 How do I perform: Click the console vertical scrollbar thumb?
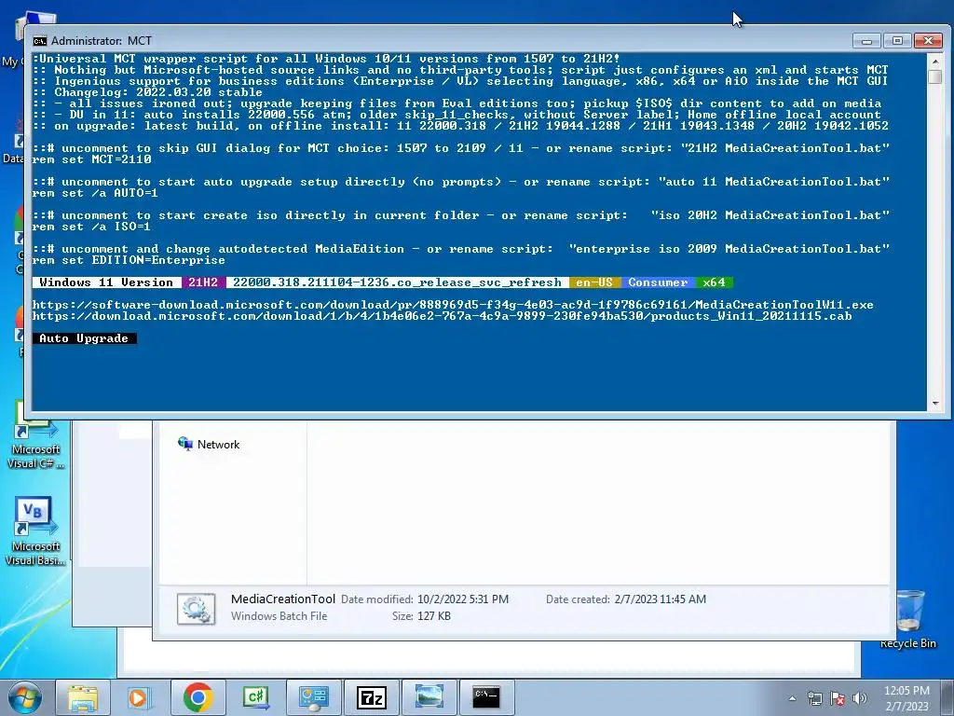(935, 76)
